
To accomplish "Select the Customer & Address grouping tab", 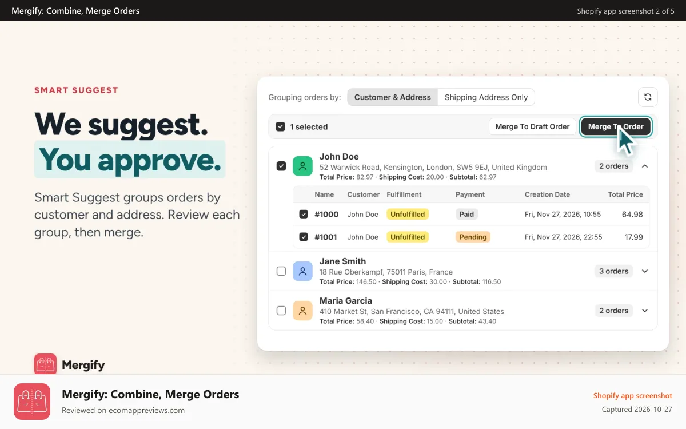I will [x=393, y=97].
